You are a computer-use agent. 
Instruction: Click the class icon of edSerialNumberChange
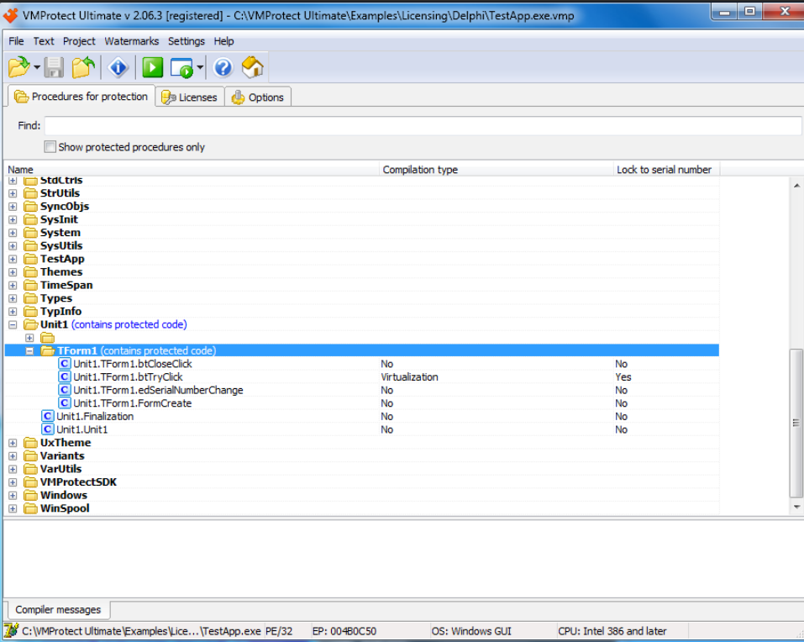[65, 390]
